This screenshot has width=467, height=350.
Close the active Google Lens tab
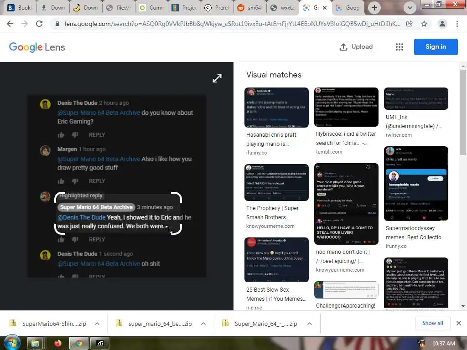pos(325,8)
